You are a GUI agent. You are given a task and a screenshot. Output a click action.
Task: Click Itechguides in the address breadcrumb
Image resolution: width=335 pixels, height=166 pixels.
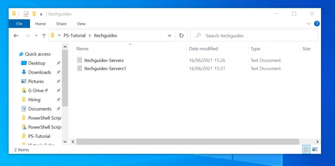pos(106,36)
